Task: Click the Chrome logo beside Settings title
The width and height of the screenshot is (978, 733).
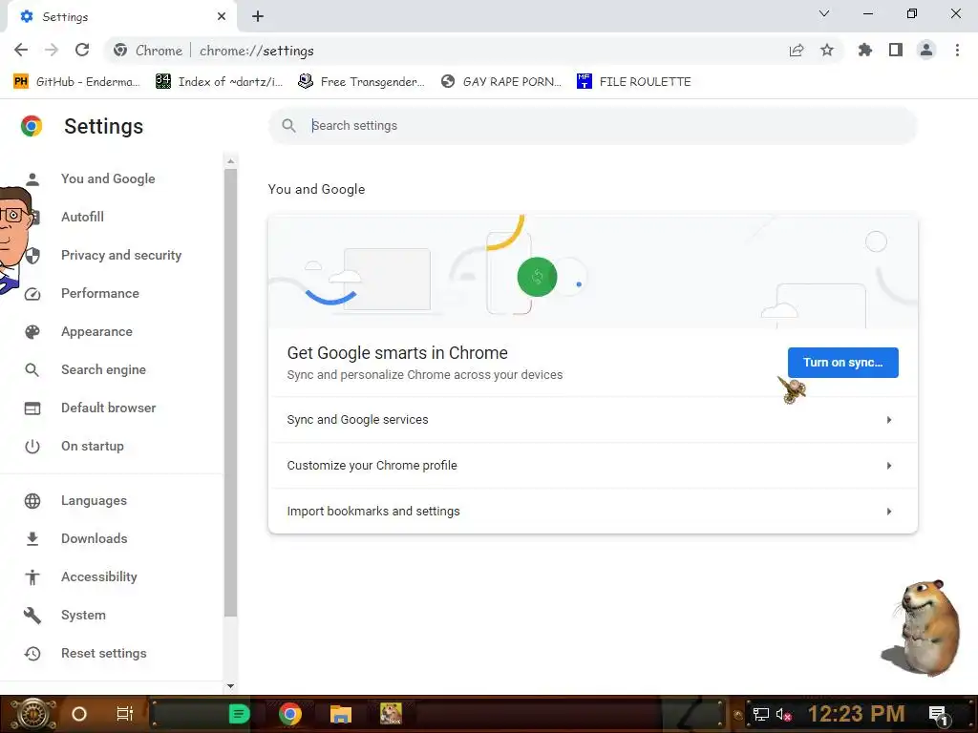Action: coord(32,126)
